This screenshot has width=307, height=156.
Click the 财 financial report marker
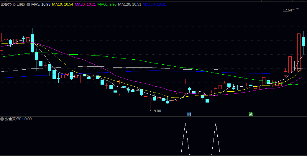tap(189, 114)
